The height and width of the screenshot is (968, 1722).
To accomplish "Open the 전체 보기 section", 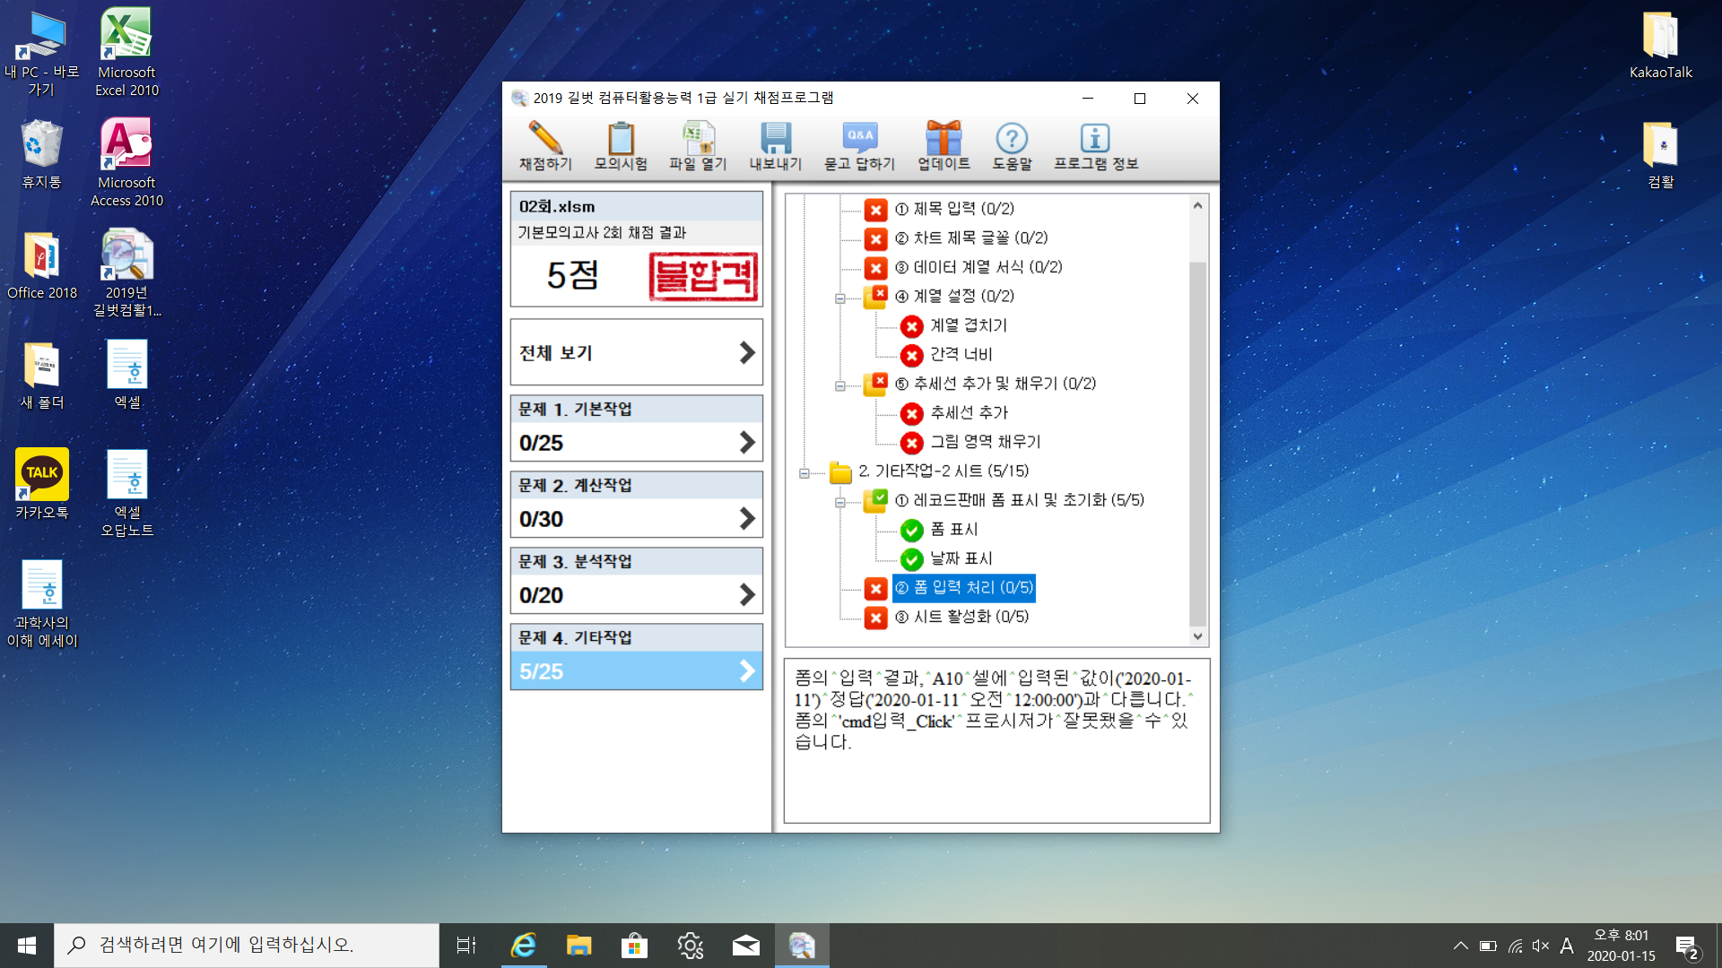I will (636, 352).
